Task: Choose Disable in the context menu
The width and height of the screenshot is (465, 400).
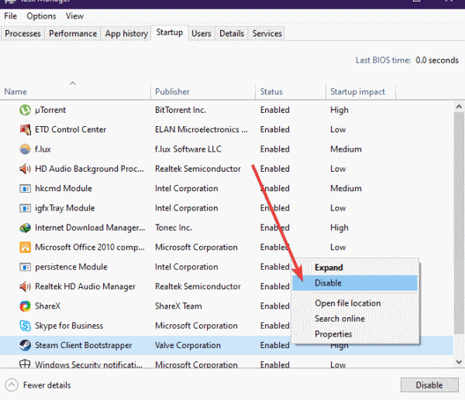Action: coord(355,283)
